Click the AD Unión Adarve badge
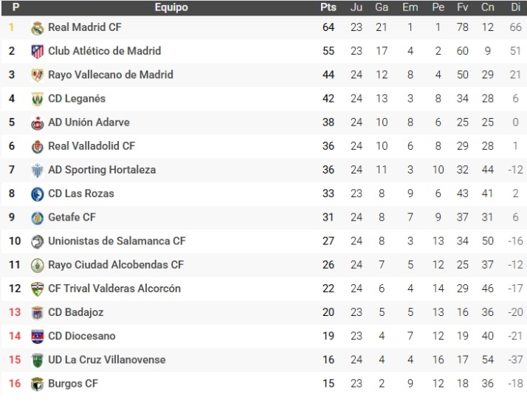The height and width of the screenshot is (403, 527). pos(38,123)
